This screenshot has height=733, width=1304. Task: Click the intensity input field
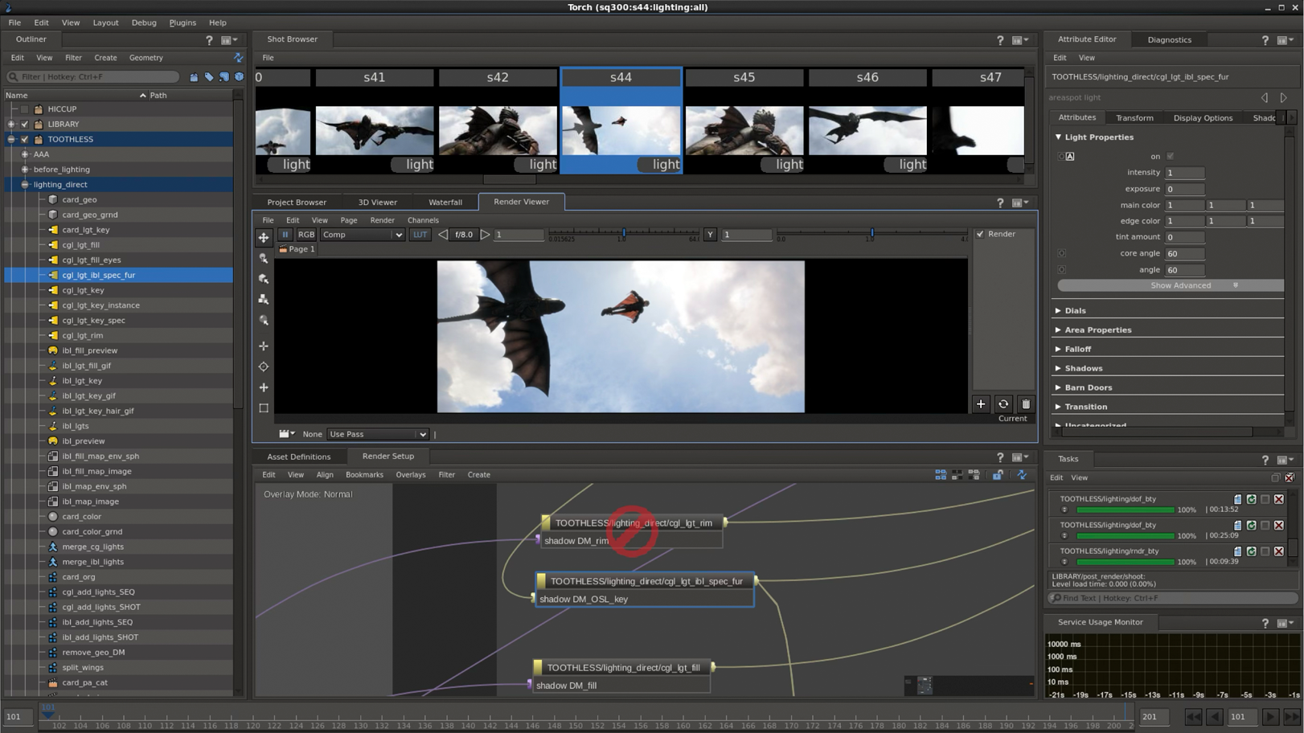1184,173
